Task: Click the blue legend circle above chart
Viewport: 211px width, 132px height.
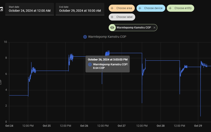Action: (85, 37)
